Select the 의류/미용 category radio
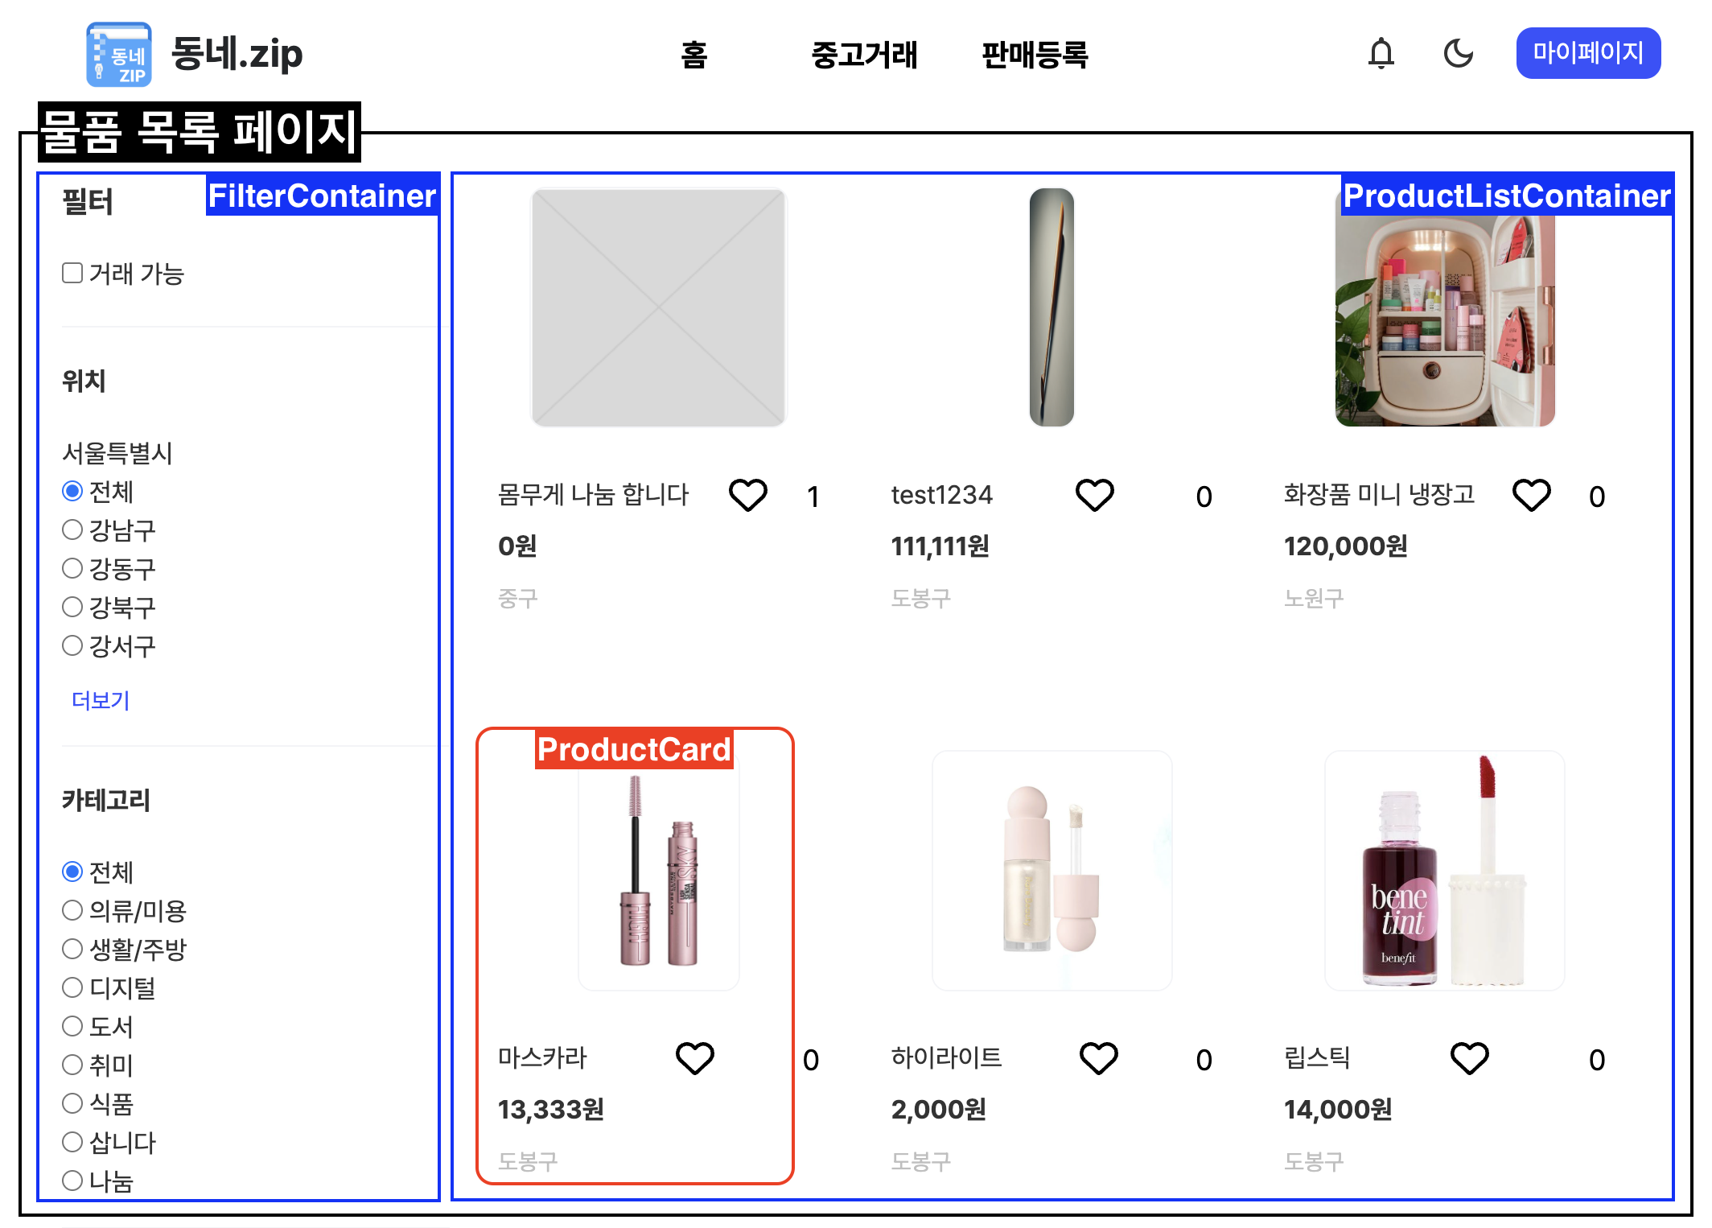Viewport: 1712px width, 1228px height. point(72,910)
